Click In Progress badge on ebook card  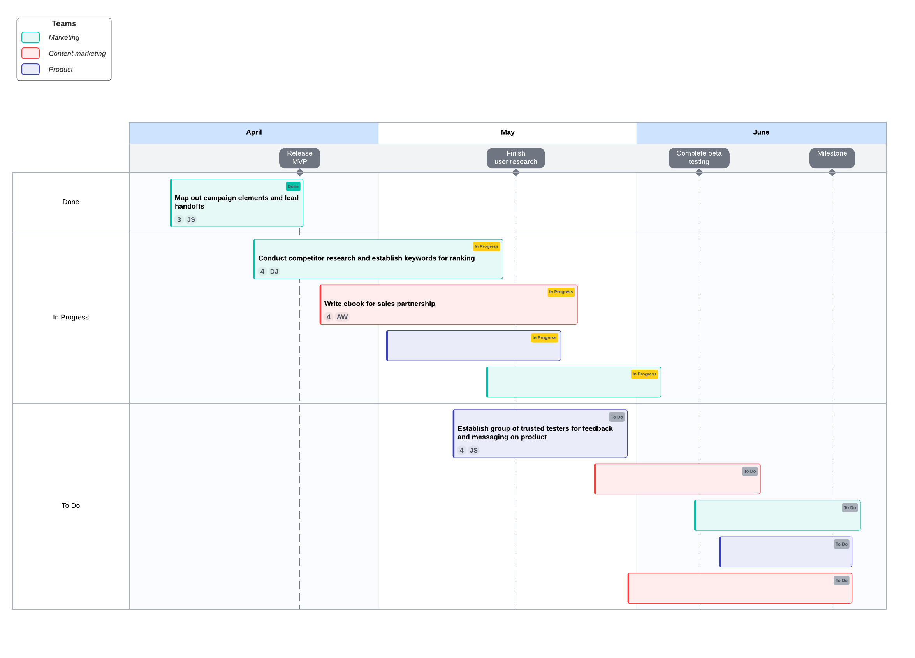tap(561, 292)
